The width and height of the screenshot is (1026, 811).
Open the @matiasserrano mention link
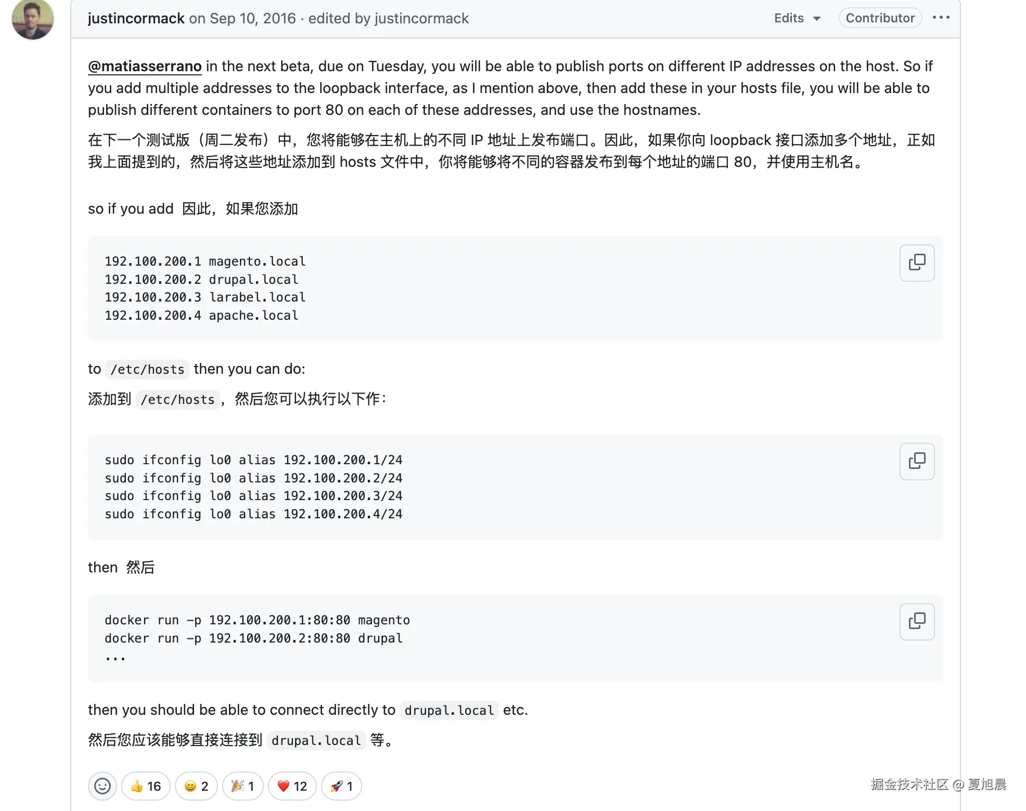[x=145, y=67]
